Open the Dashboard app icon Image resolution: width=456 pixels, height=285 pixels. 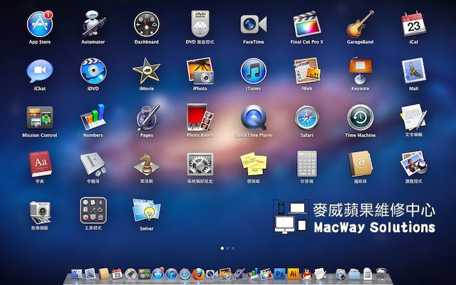click(x=147, y=24)
